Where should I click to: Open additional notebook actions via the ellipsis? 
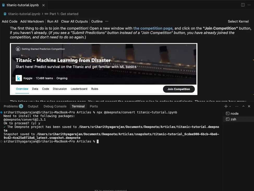click(106, 21)
